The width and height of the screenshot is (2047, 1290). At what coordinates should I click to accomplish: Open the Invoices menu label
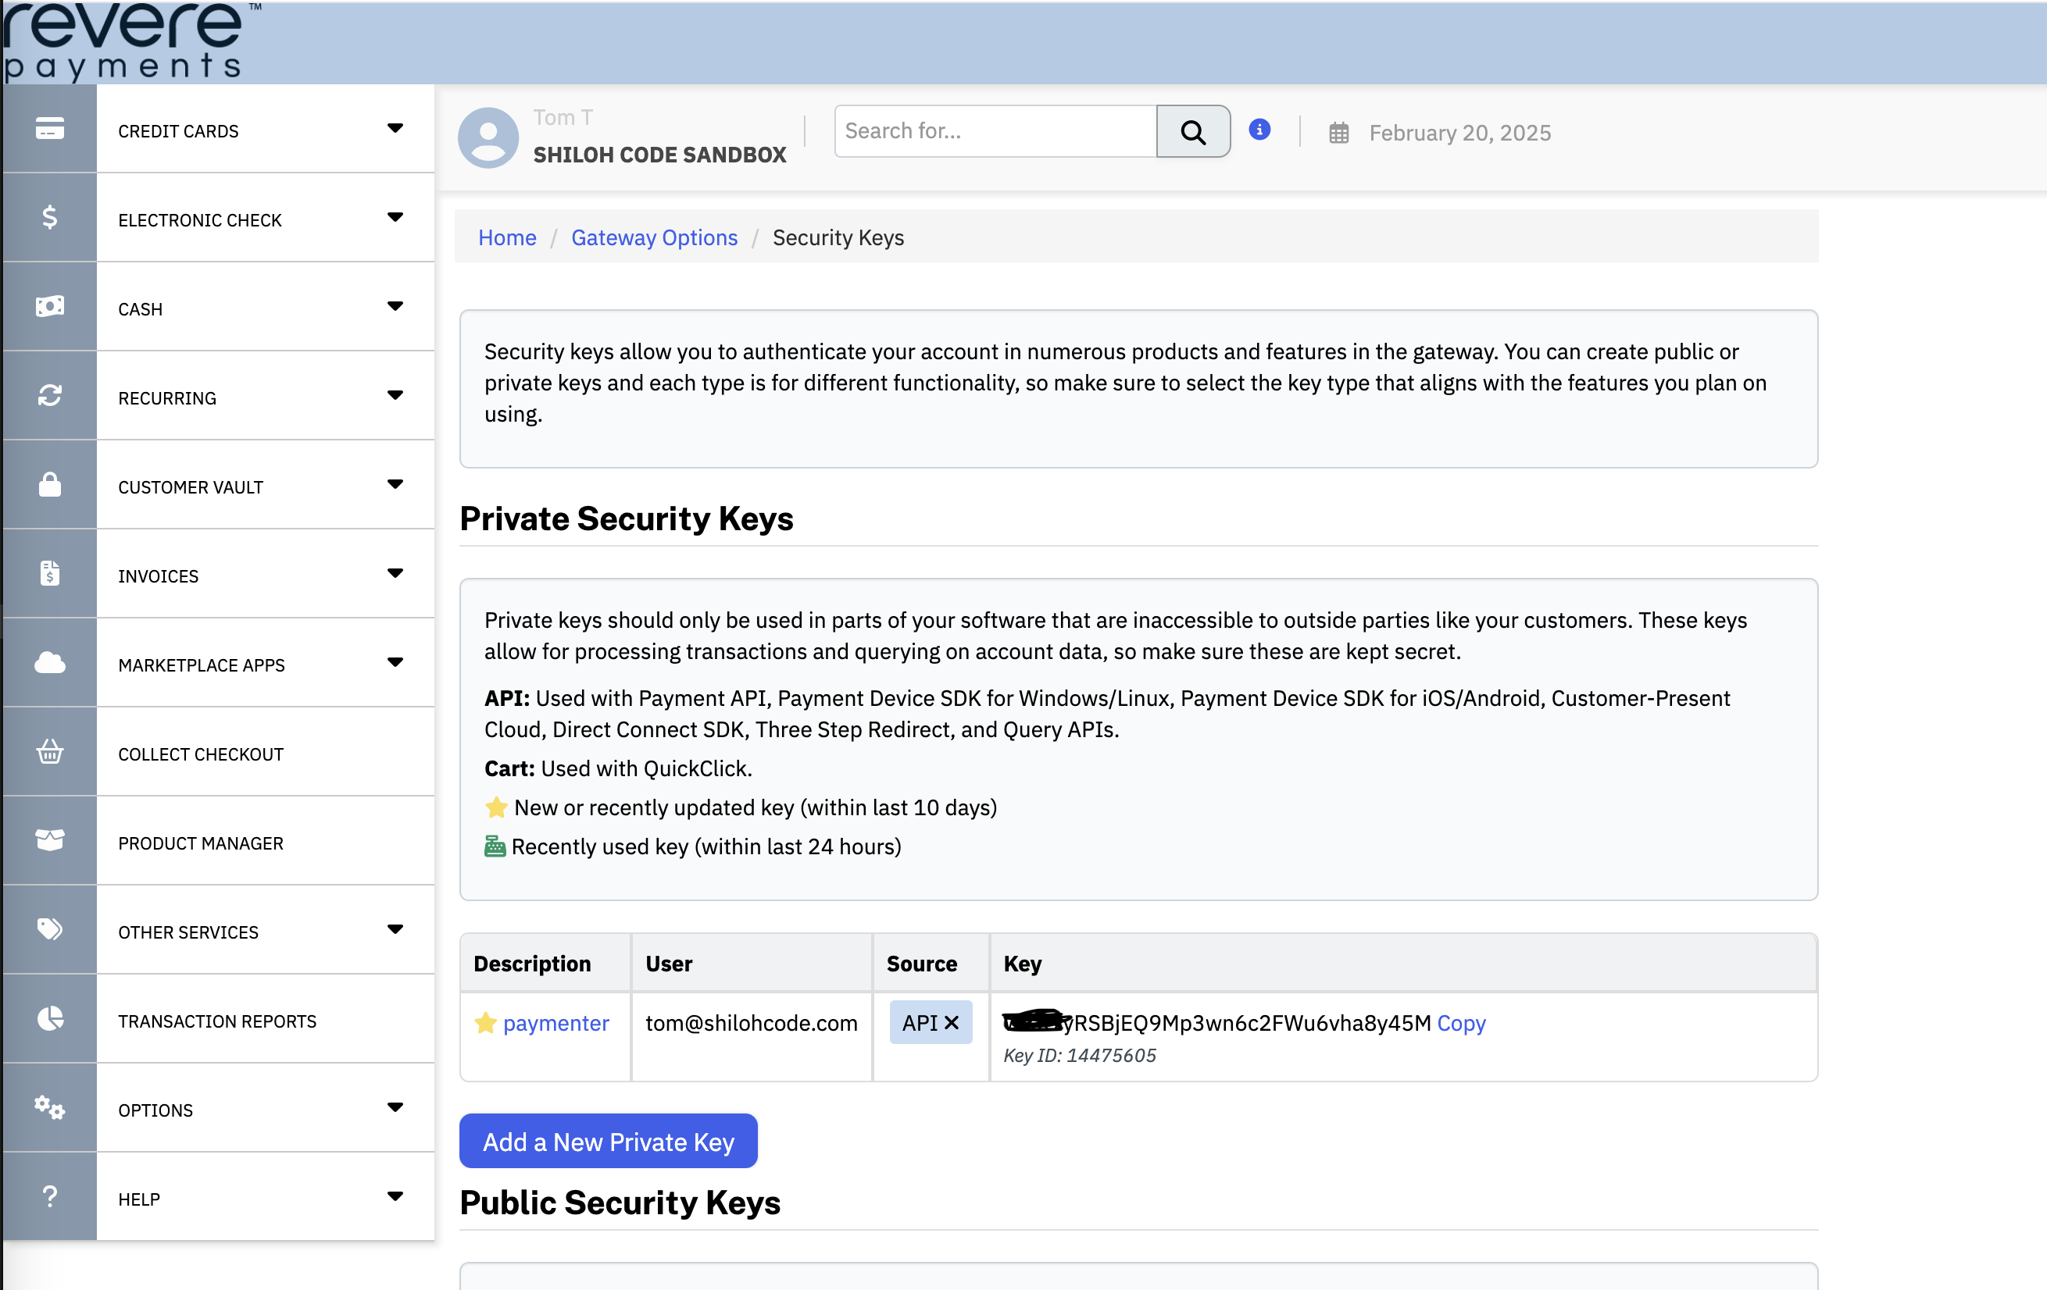tap(158, 577)
